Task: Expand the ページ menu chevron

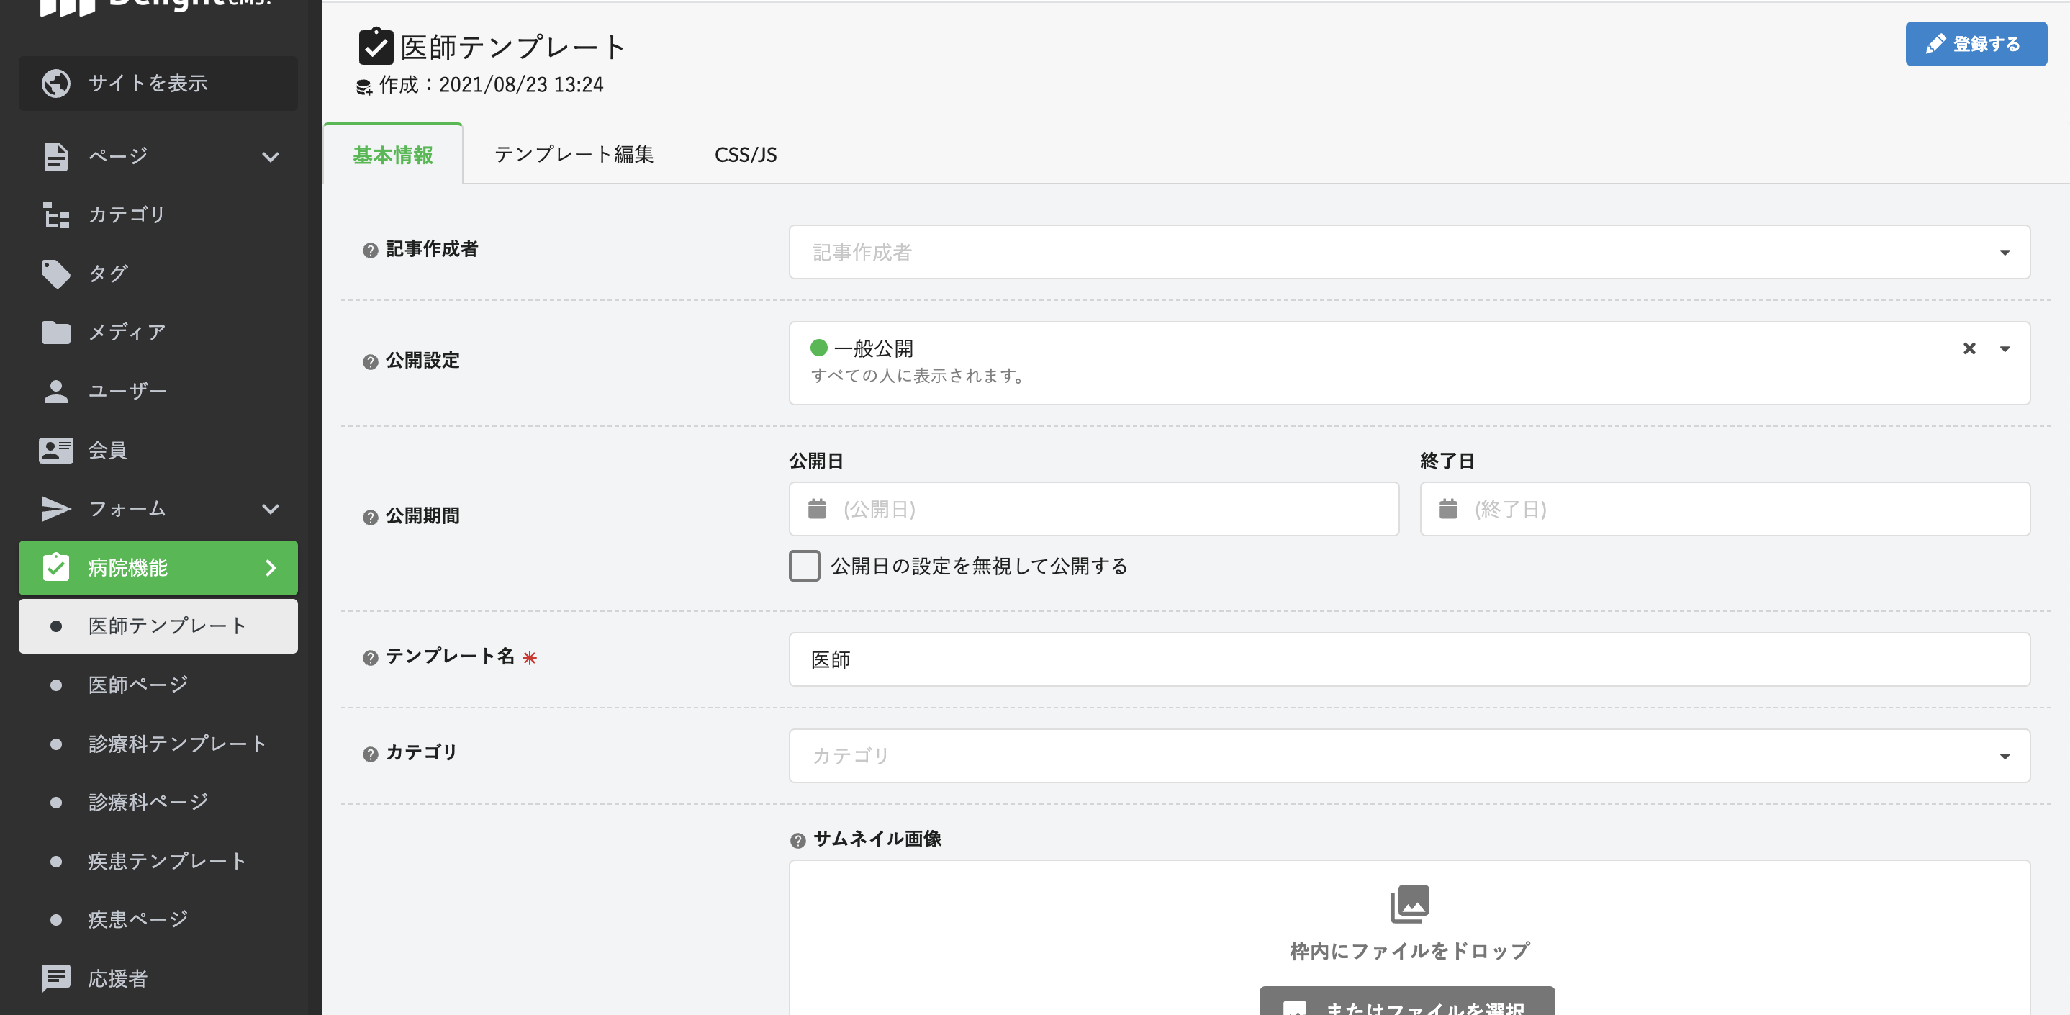Action: (271, 157)
